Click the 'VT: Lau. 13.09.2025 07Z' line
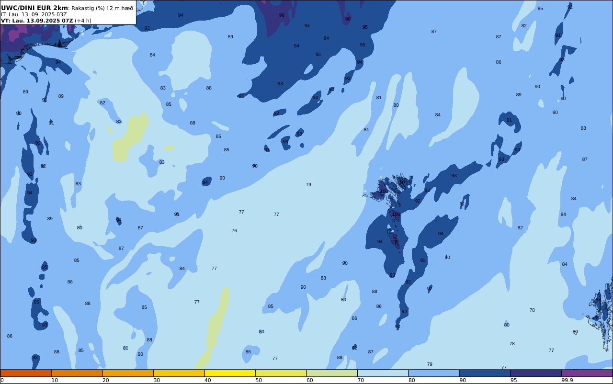This screenshot has width=613, height=384. [37, 21]
